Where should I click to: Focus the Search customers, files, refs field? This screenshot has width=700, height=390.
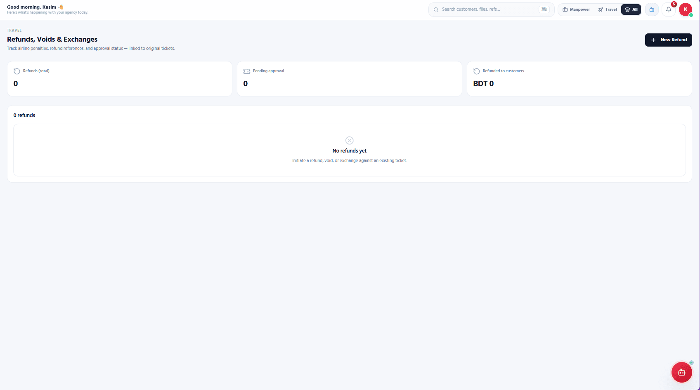[x=491, y=9]
